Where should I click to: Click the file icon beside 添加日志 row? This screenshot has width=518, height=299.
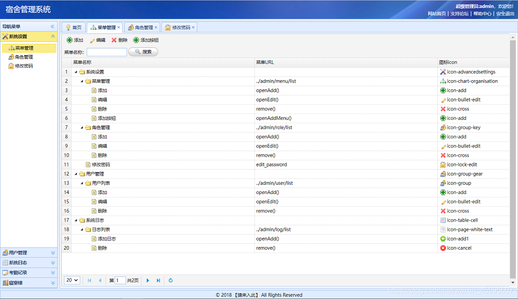click(94, 239)
